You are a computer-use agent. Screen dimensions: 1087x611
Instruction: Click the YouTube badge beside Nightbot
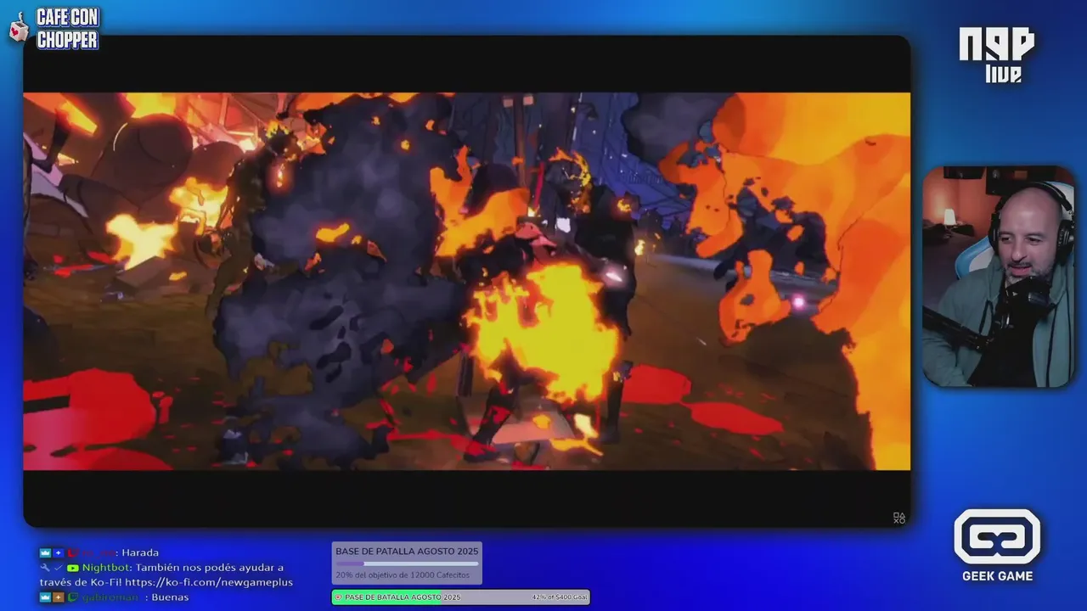[73, 568]
